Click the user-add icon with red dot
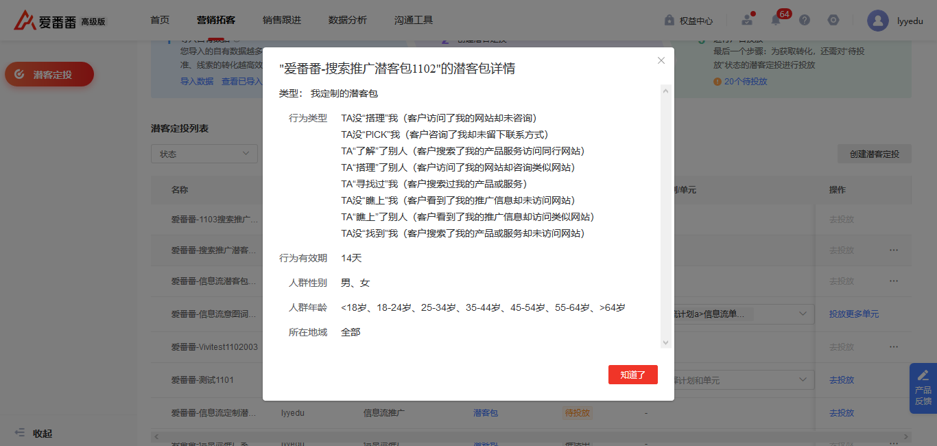 [x=747, y=20]
